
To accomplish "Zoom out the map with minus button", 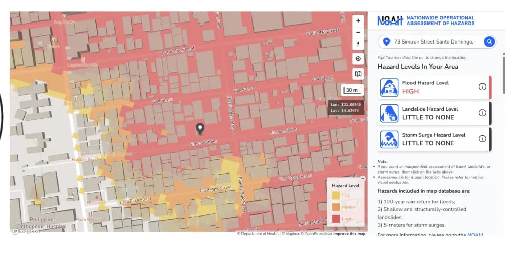I will point(358,32).
